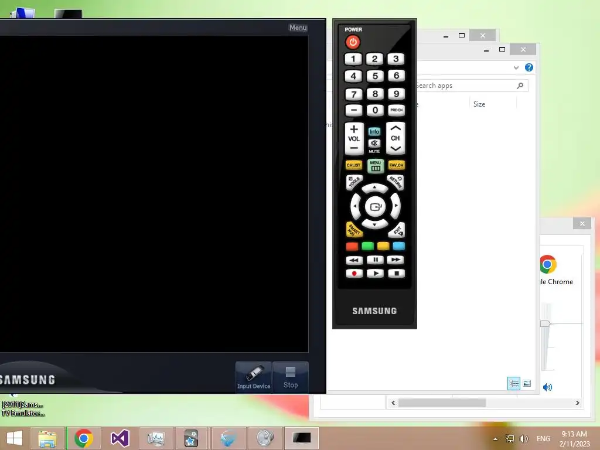Viewport: 600px width, 450px height.
Task: Click the fast-forward button on remote
Action: coord(396,260)
